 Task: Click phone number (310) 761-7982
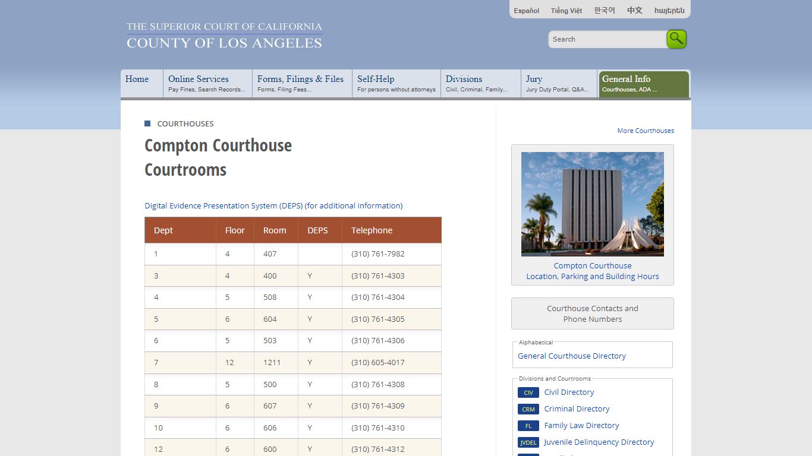coord(378,254)
